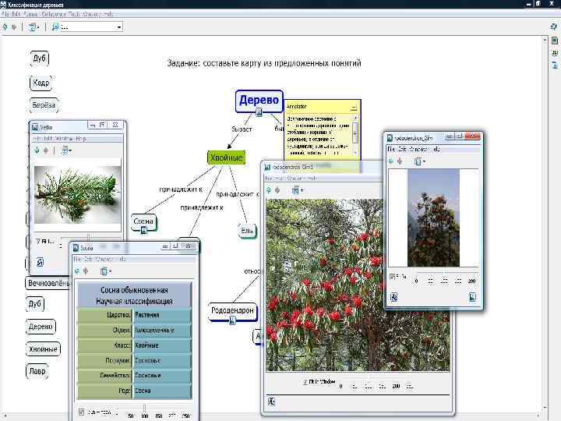This screenshot has height=421, width=561.
Task: Toggle Fit checkbox in Vetka window
Action: click(38, 241)
